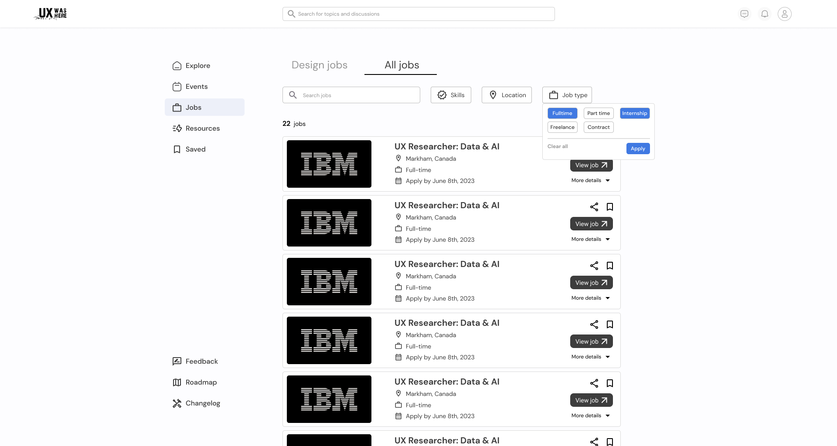Switch to the Design jobs tab

[x=320, y=65]
